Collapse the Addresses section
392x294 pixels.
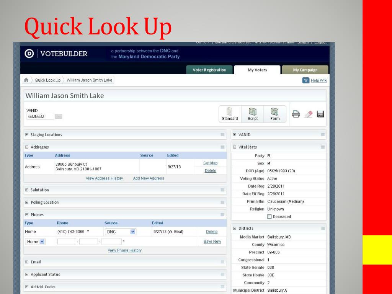coord(27,147)
